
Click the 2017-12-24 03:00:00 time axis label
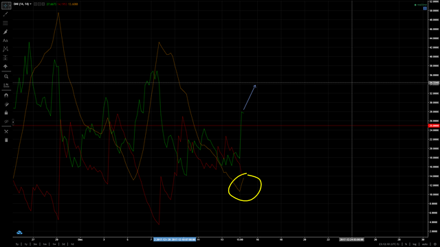click(x=351, y=239)
